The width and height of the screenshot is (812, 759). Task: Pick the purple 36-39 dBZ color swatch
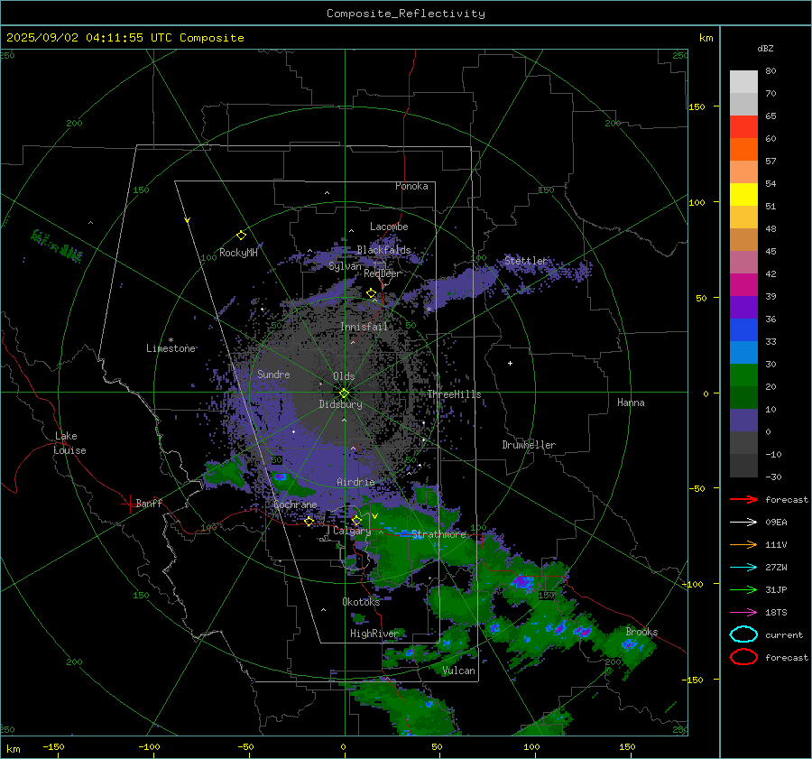(x=743, y=308)
